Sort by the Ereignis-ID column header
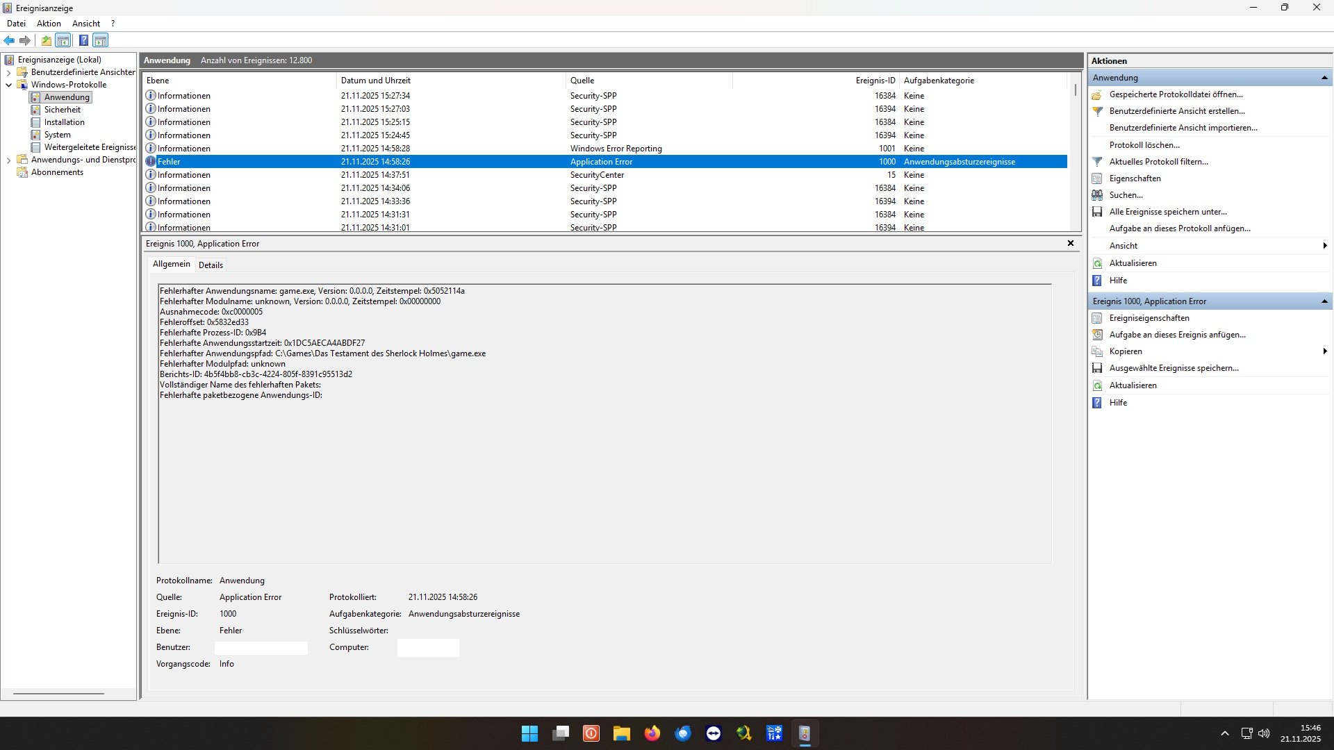1334x750 pixels. (x=875, y=81)
